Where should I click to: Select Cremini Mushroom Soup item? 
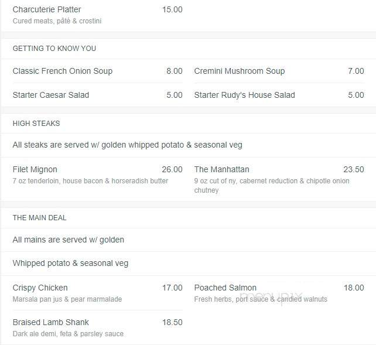240,71
